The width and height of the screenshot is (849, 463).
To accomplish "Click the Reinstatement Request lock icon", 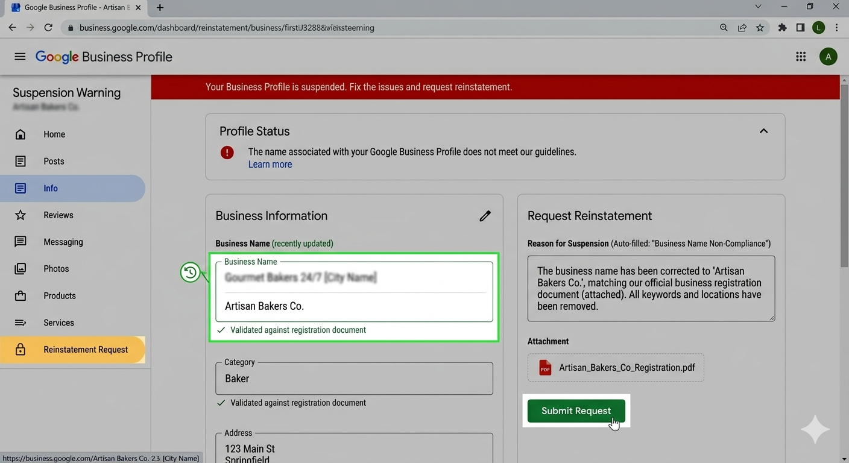I will tap(21, 350).
